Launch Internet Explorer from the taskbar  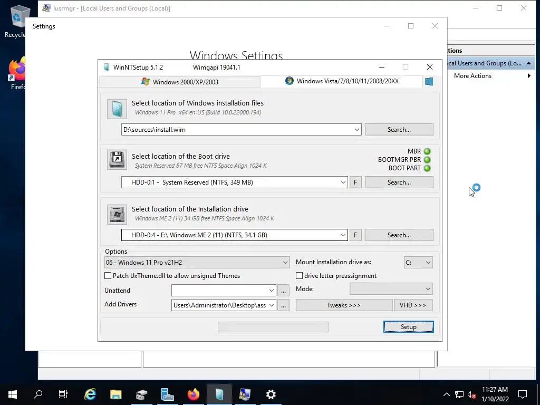90,394
